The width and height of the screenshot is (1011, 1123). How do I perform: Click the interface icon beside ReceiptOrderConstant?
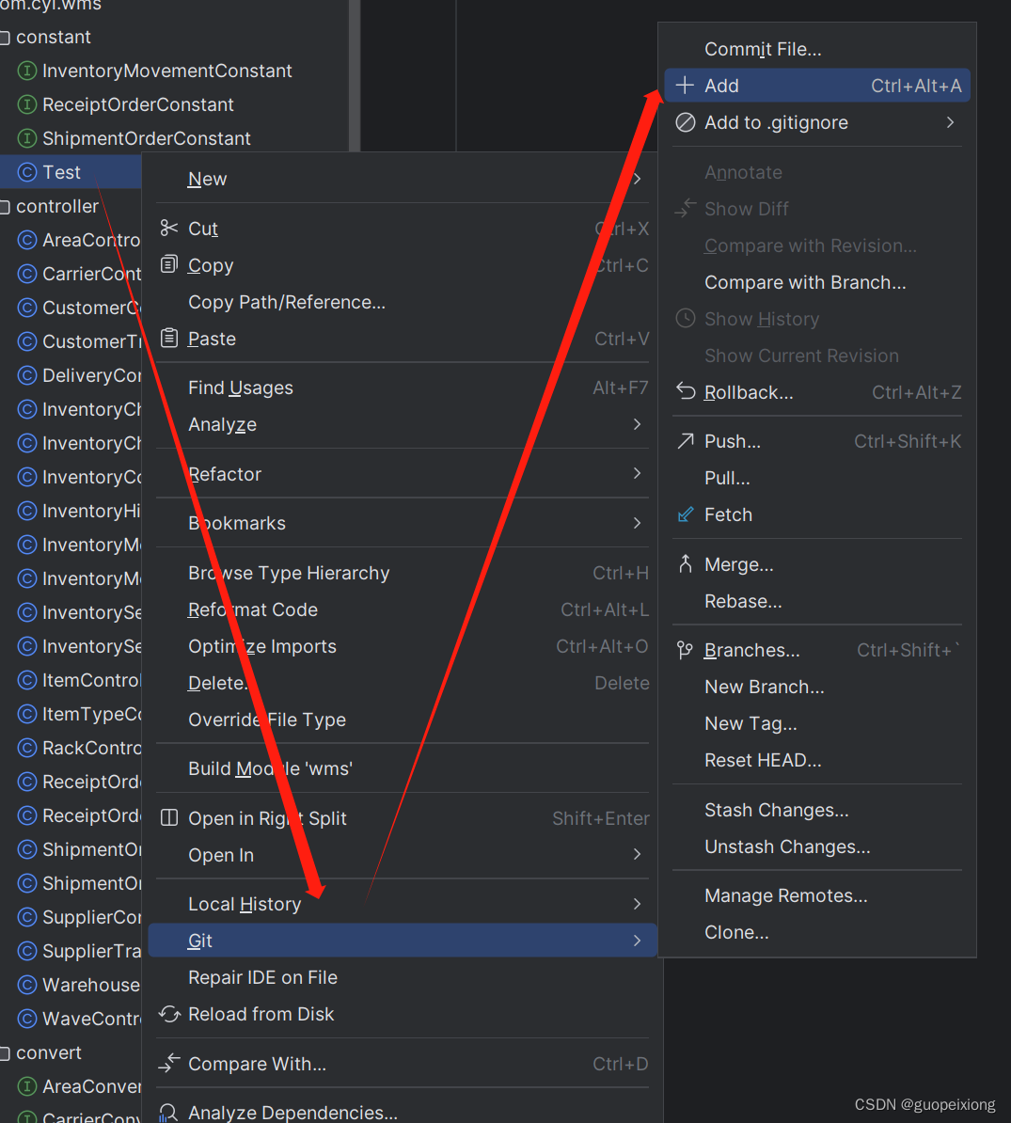point(26,104)
